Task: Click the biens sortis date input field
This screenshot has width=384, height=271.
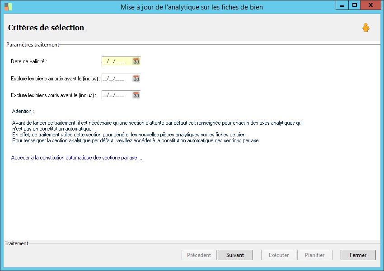Action: coord(117,95)
